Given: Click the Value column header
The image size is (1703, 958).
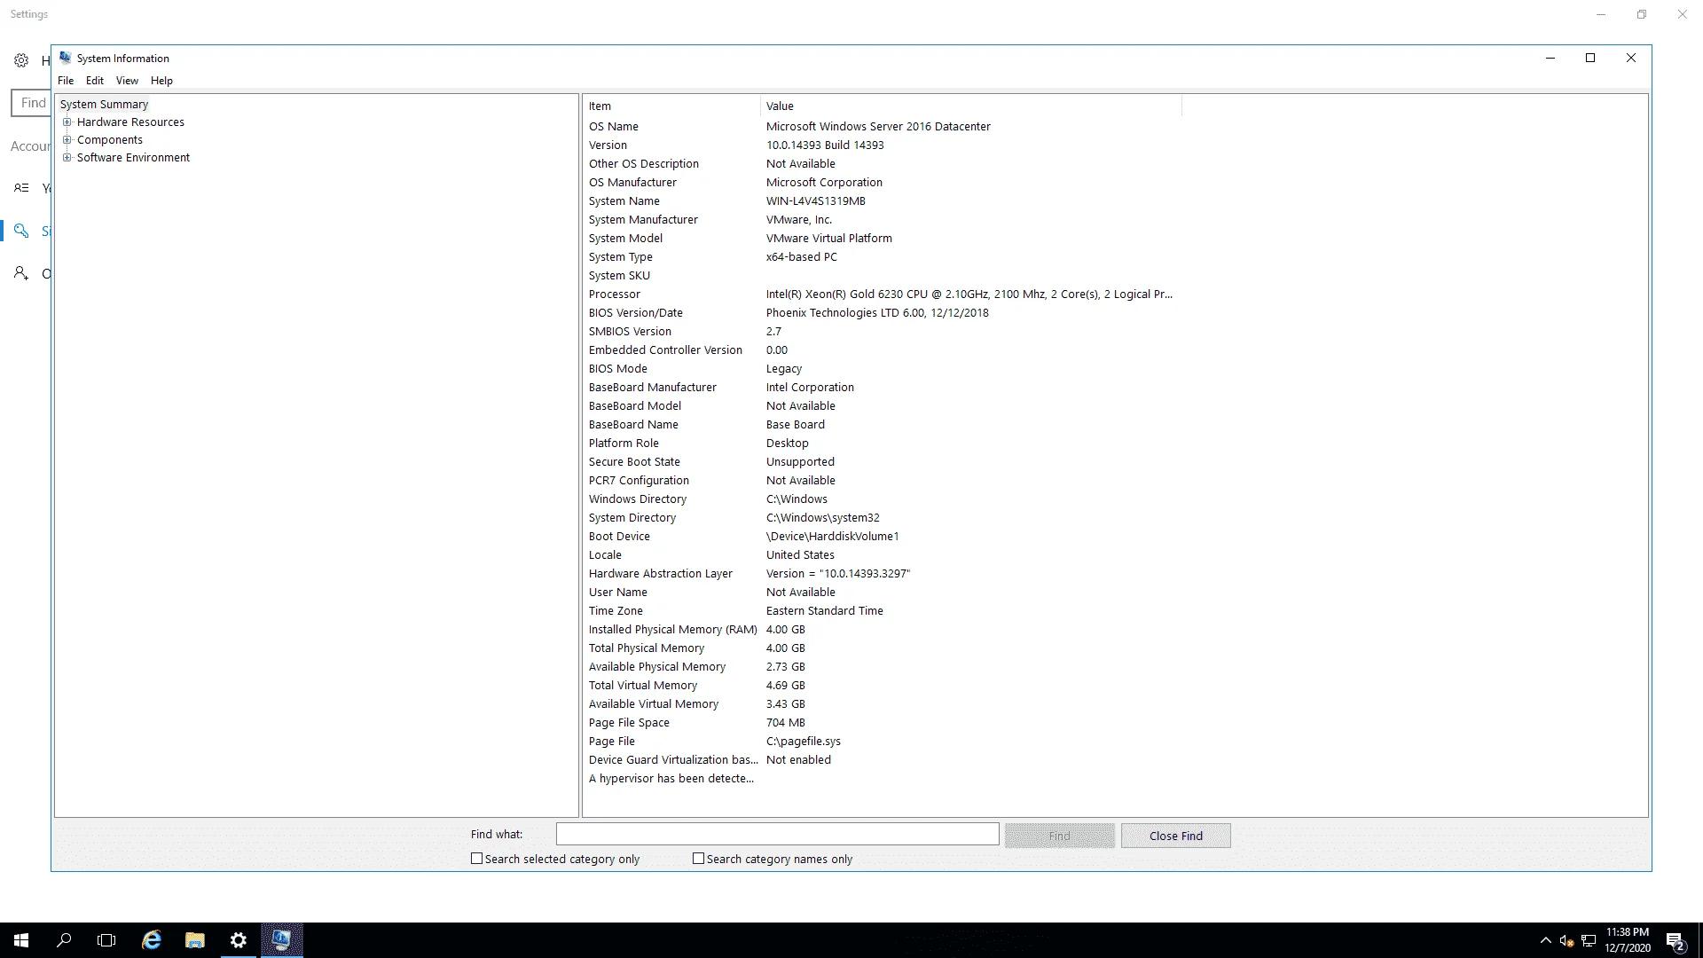Looking at the screenshot, I should coord(971,106).
